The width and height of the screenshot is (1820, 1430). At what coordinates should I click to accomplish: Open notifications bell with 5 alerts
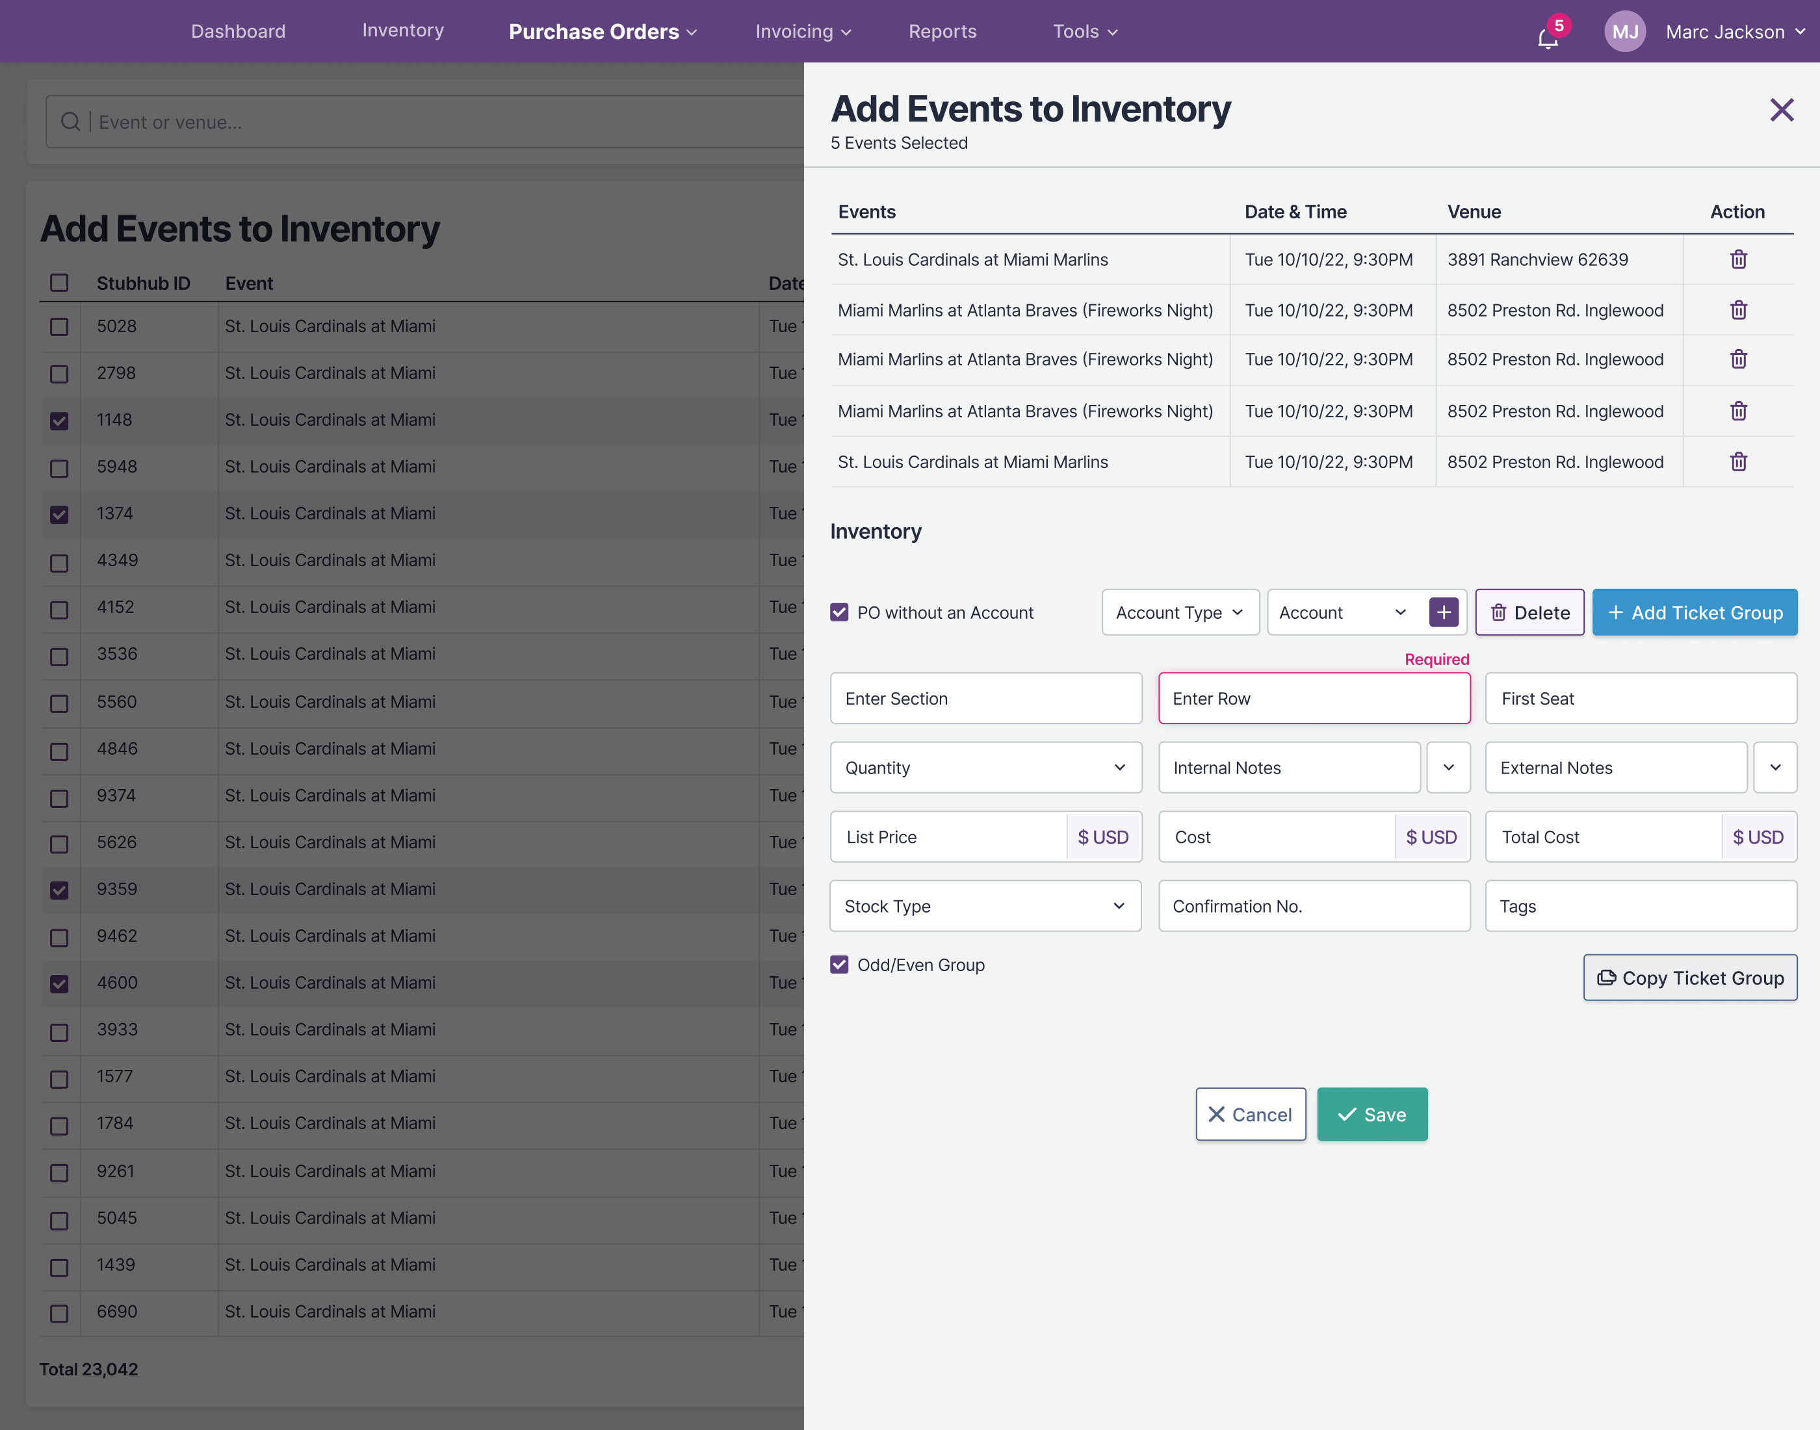tap(1547, 38)
